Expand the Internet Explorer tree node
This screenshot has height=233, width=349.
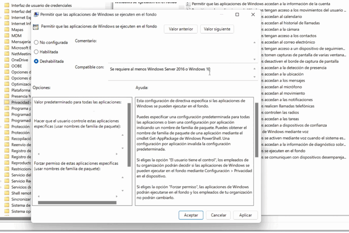(x=1, y=18)
